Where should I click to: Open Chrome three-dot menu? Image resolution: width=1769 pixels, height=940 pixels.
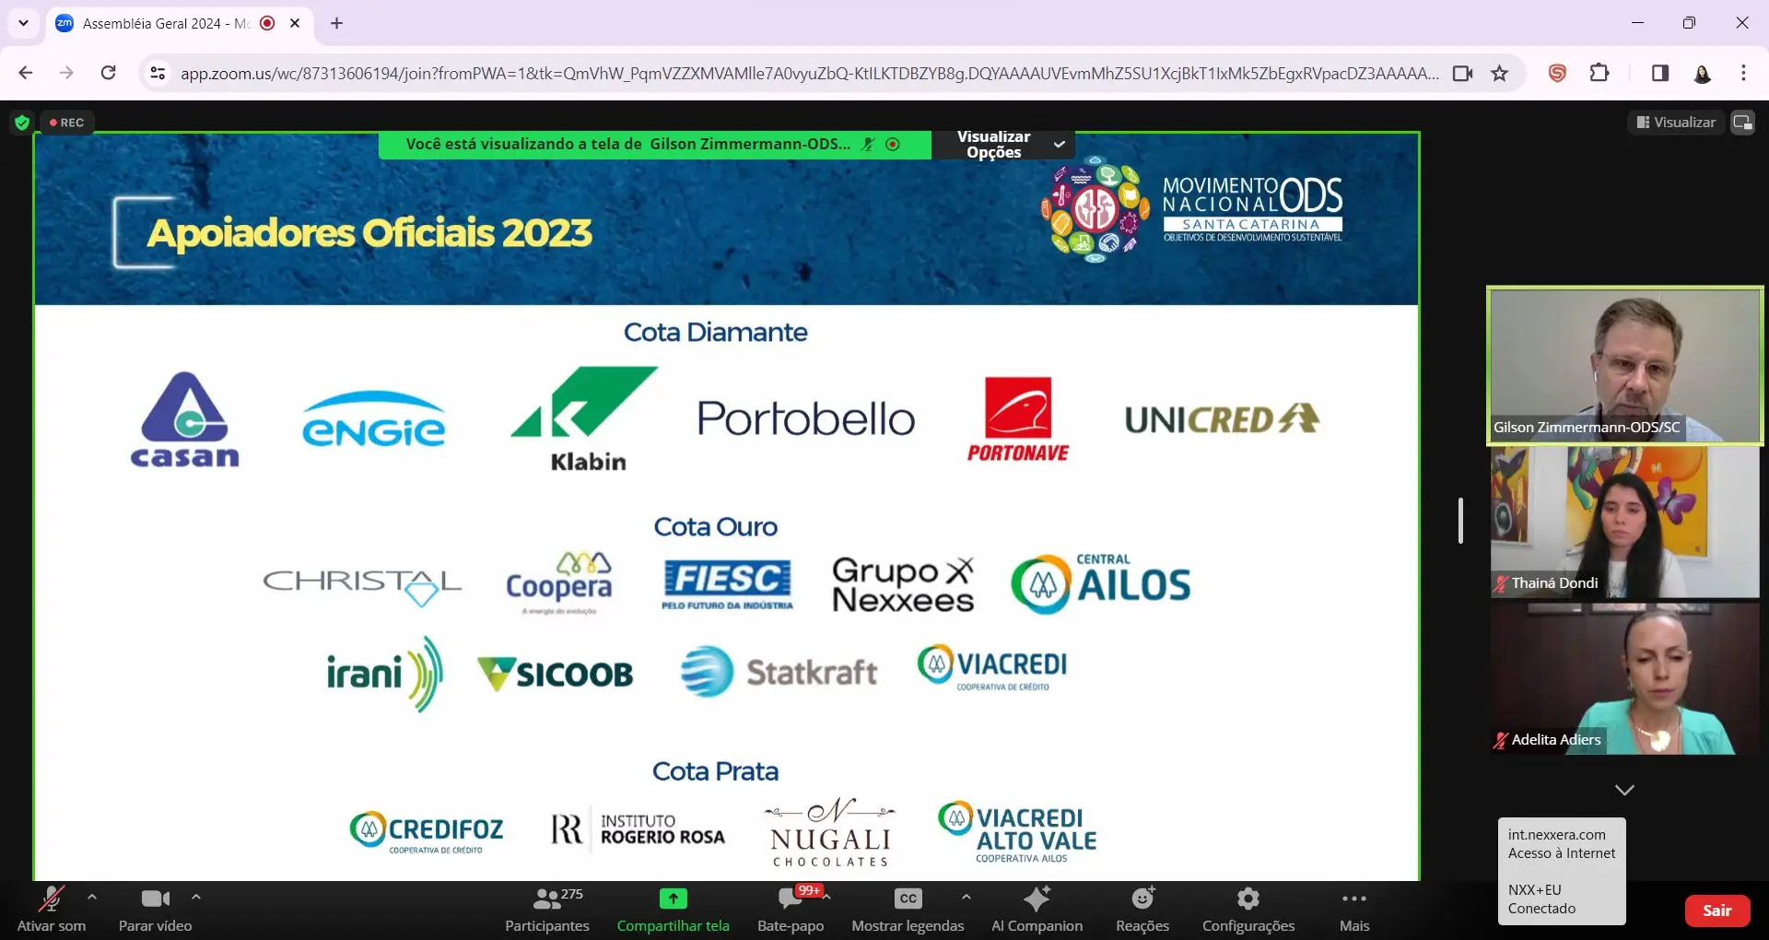pos(1743,73)
